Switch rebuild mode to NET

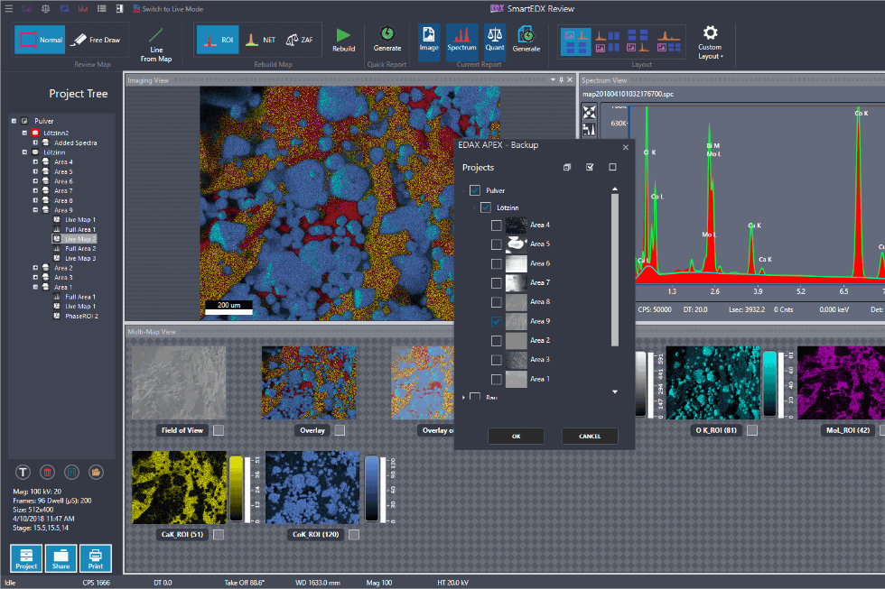click(x=260, y=40)
